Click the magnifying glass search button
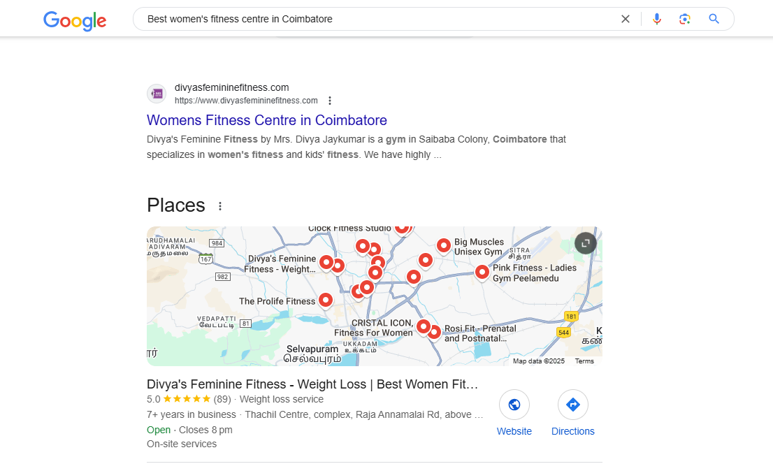 pyautogui.click(x=714, y=19)
